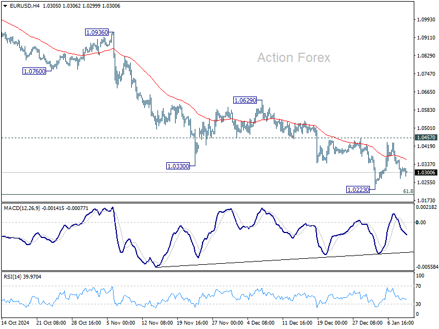
Task: Click the 1.06650 price axis value
Action: (x=426, y=92)
